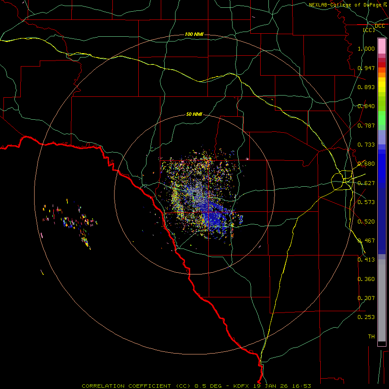Click the 0.360 scale value
Image resolution: width=389 pixels, height=389 pixels.
pos(366,279)
